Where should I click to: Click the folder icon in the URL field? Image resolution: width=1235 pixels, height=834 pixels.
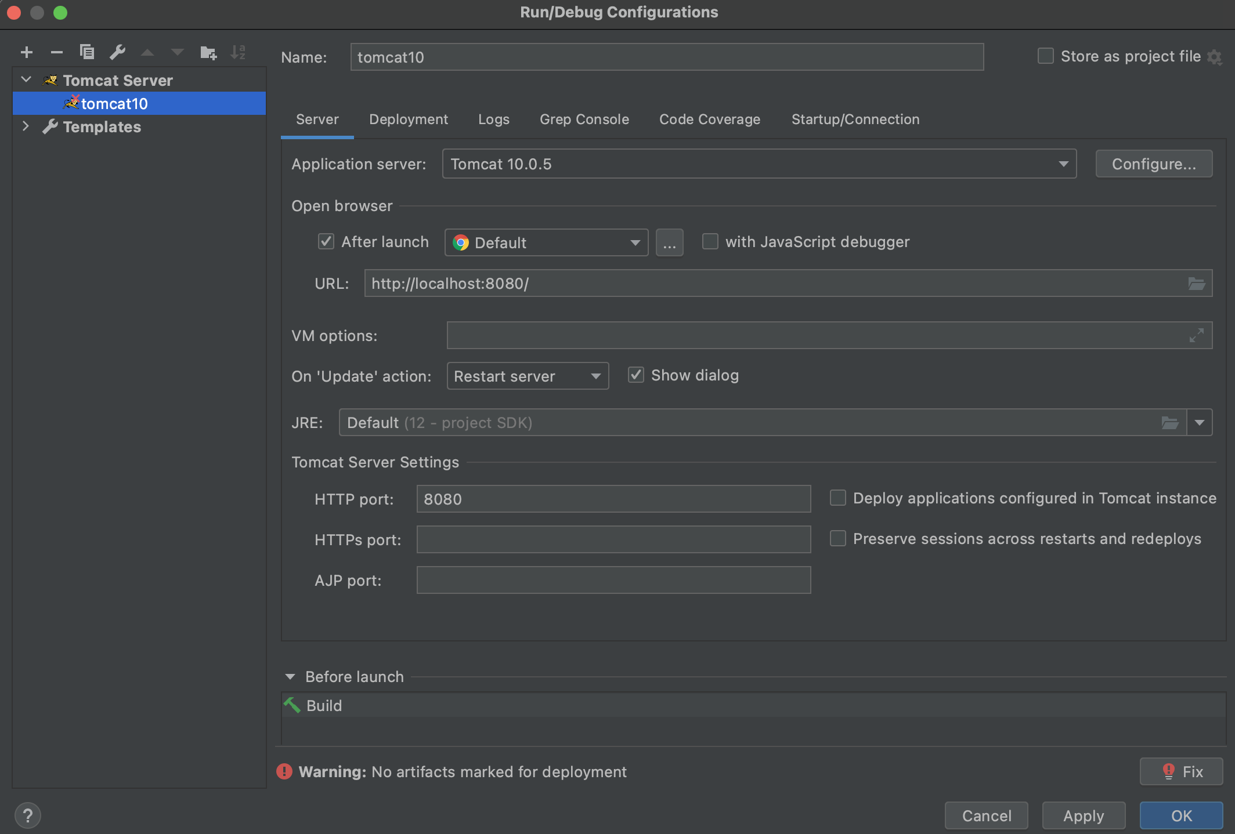[x=1196, y=284]
